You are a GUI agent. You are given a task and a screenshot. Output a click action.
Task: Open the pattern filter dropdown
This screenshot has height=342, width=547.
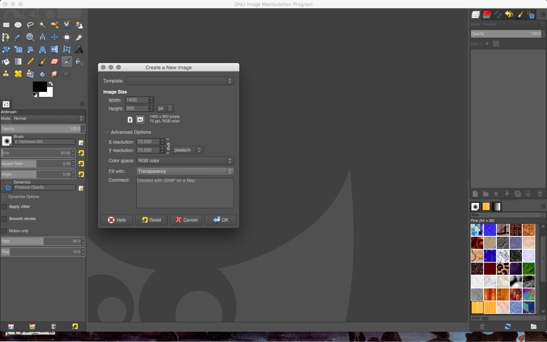(542, 215)
